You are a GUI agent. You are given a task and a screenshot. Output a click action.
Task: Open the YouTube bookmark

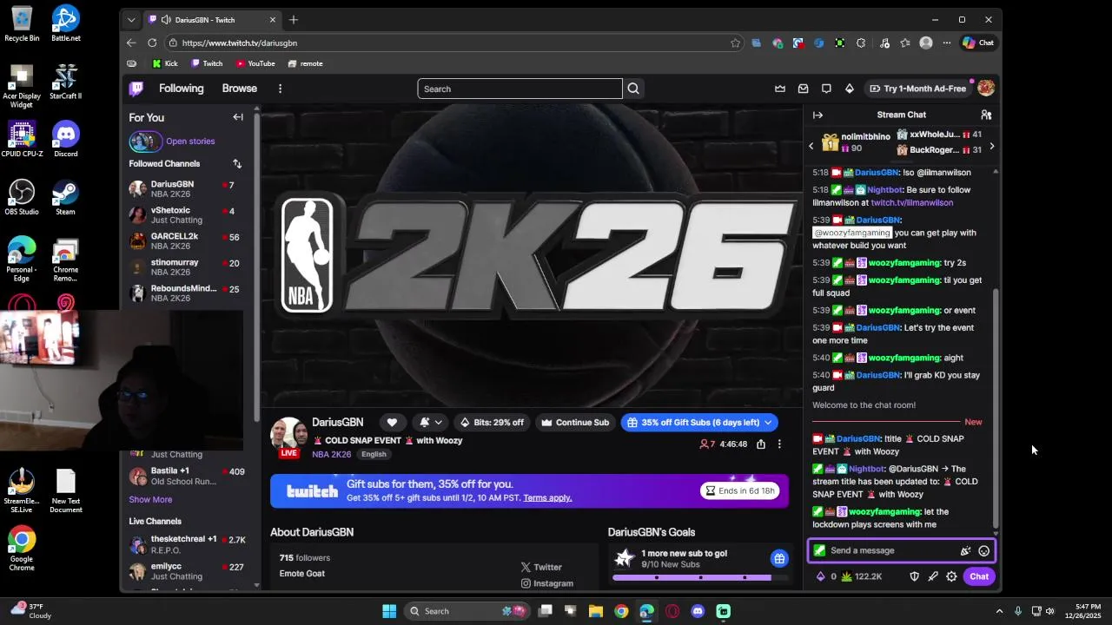(255, 63)
